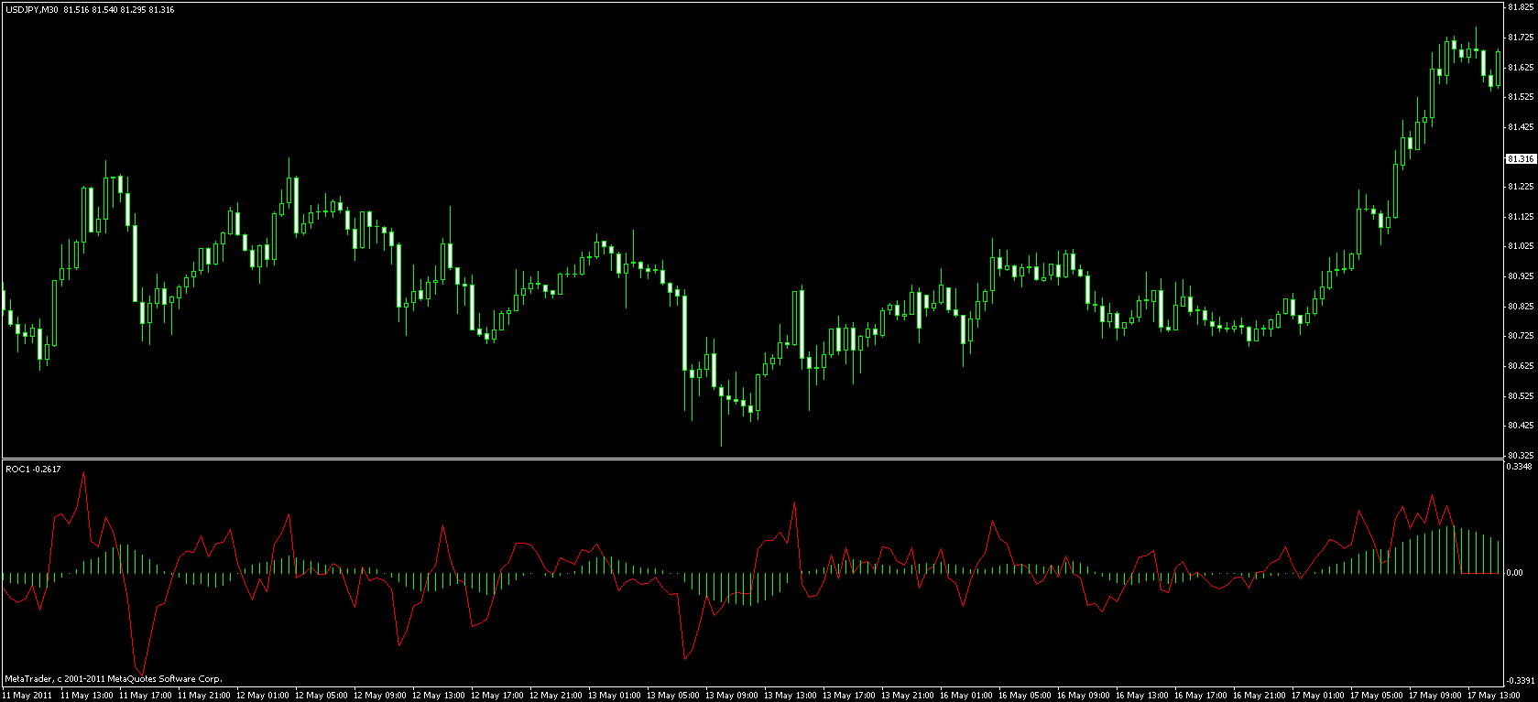1538x702 pixels.
Task: Select the 13 May 09:00 time label
Action: click(x=731, y=696)
